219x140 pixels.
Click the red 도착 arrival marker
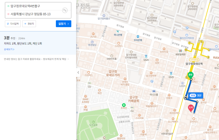(x=191, y=108)
